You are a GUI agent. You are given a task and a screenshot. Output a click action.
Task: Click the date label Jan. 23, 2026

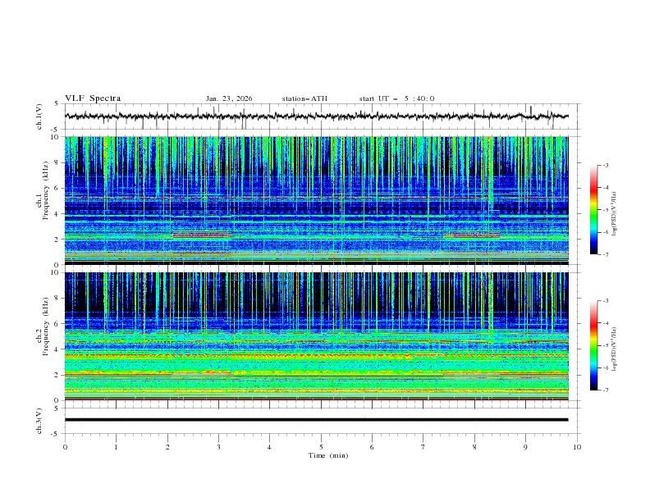[229, 98]
